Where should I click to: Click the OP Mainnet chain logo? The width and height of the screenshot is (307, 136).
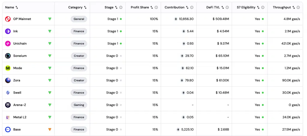(x=8, y=19)
